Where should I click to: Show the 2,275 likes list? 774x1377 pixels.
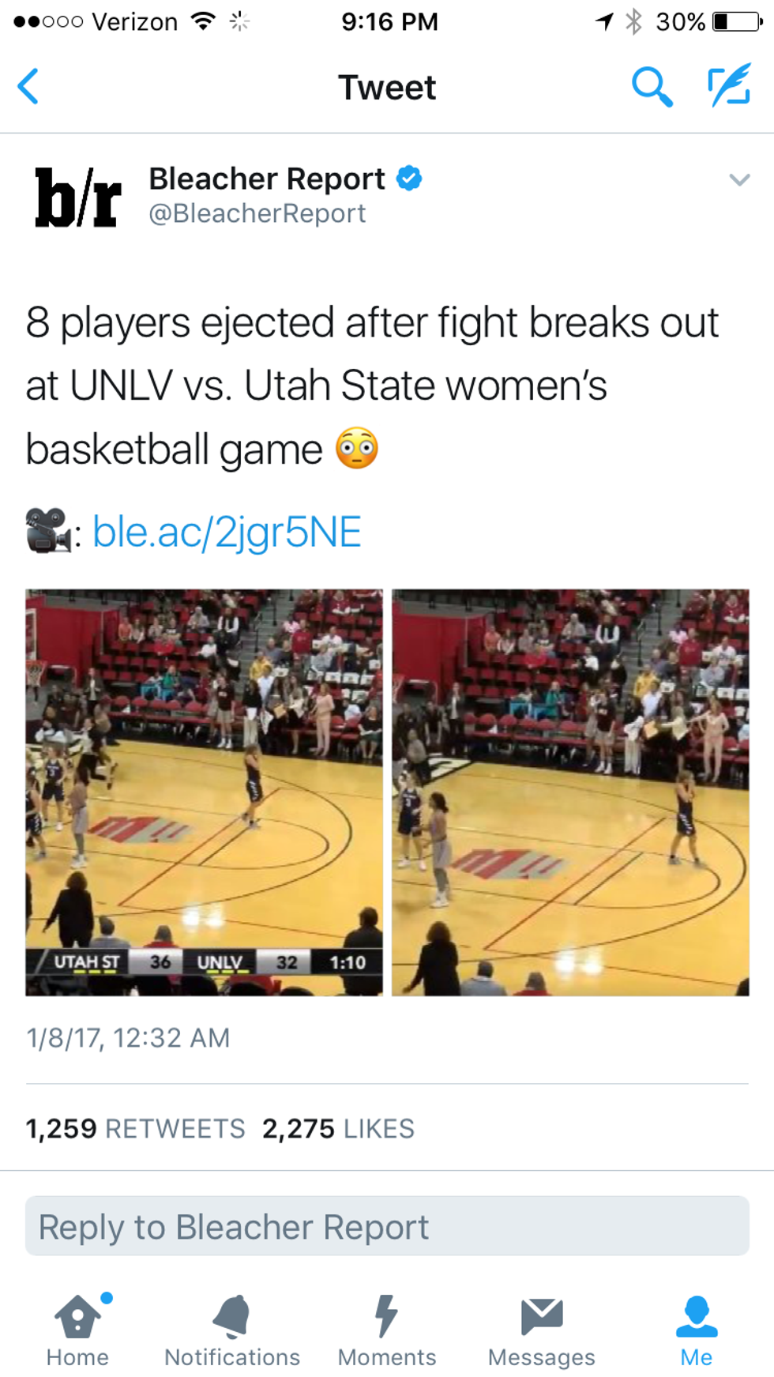[x=338, y=1128]
